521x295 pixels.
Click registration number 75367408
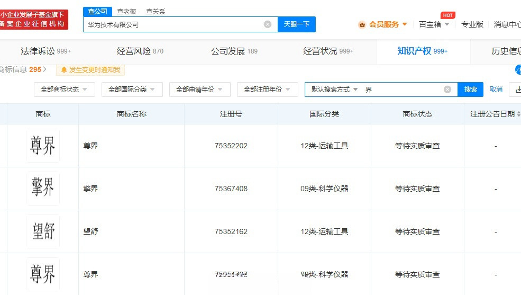pos(231,189)
